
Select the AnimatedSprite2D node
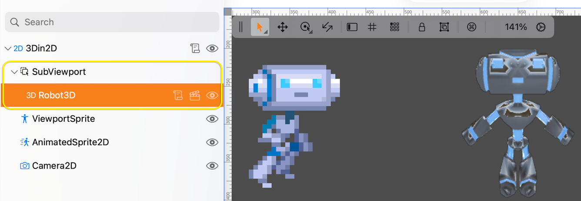pyautogui.click(x=70, y=142)
